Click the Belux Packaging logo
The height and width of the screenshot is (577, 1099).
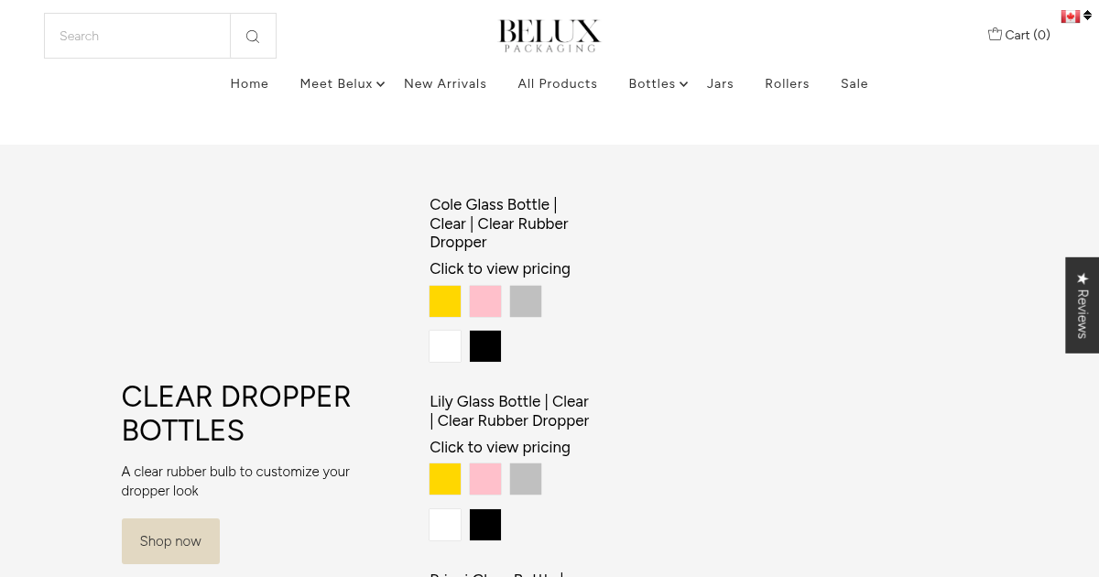549,35
